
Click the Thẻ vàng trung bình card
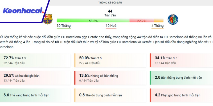pos(35,95)
